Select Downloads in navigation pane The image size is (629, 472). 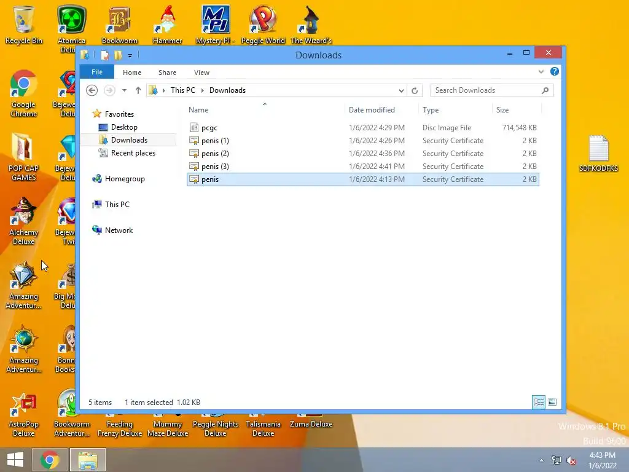coord(129,140)
